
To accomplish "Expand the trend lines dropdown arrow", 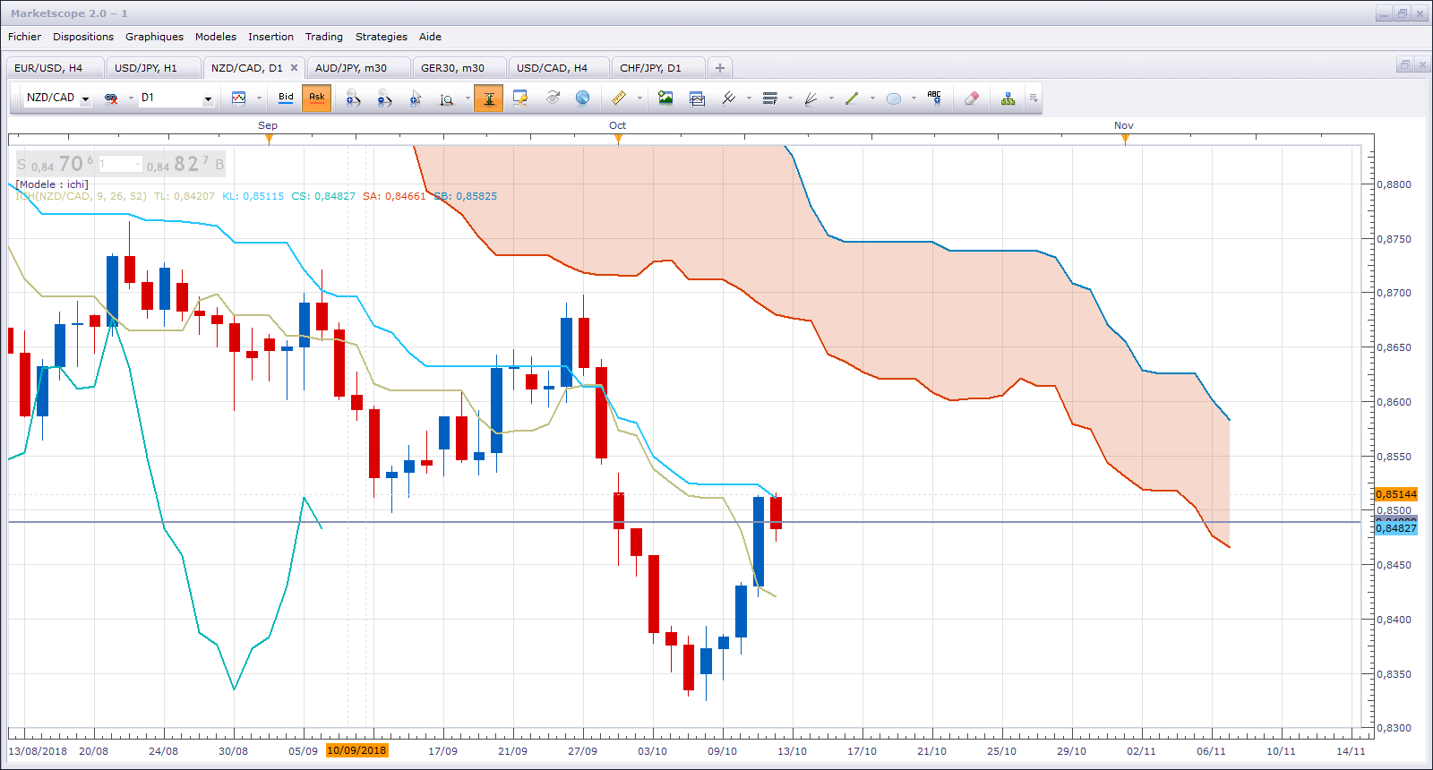I will tap(749, 98).
